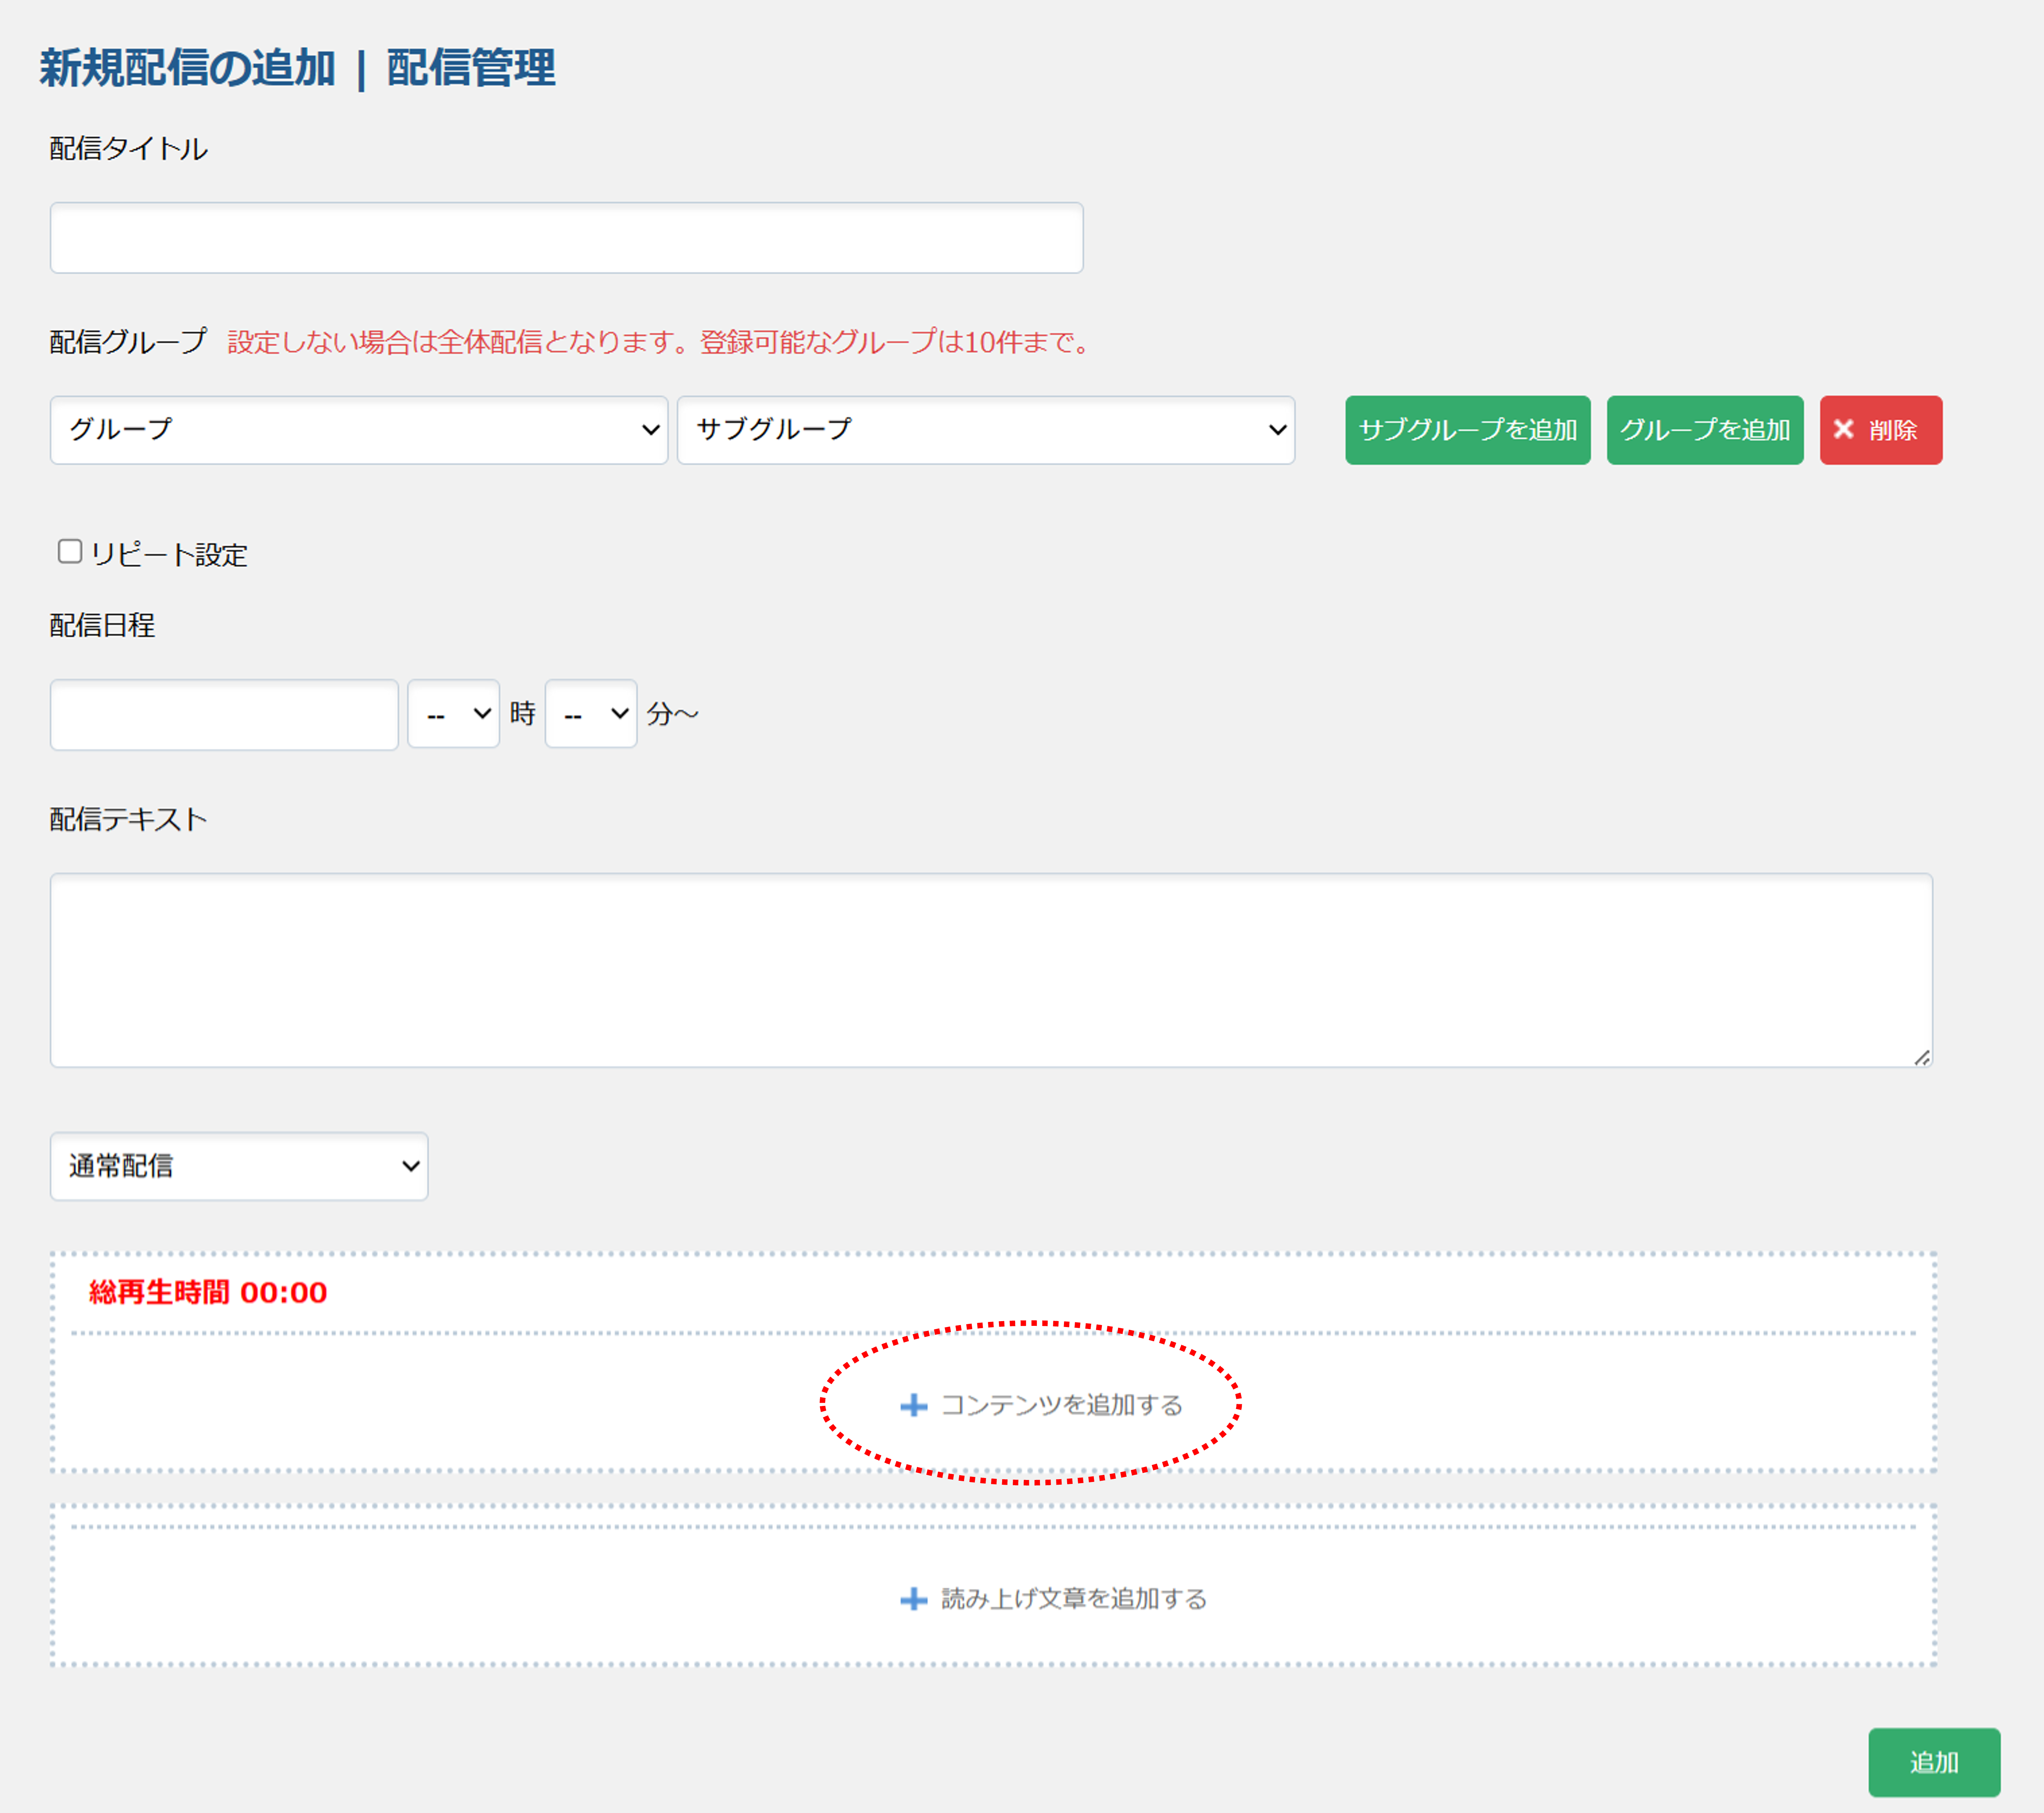The width and height of the screenshot is (2044, 1813).
Task: Focus the 配信タイトル input field
Action: [x=566, y=238]
